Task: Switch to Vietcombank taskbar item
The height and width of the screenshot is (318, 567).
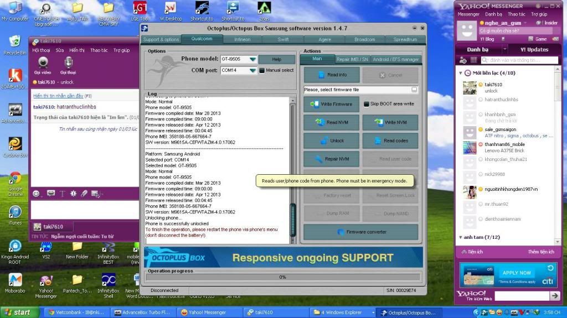Action: [76, 312]
